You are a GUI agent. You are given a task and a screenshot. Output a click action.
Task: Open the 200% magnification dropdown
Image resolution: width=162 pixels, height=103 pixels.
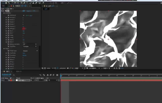[x=50, y=68]
